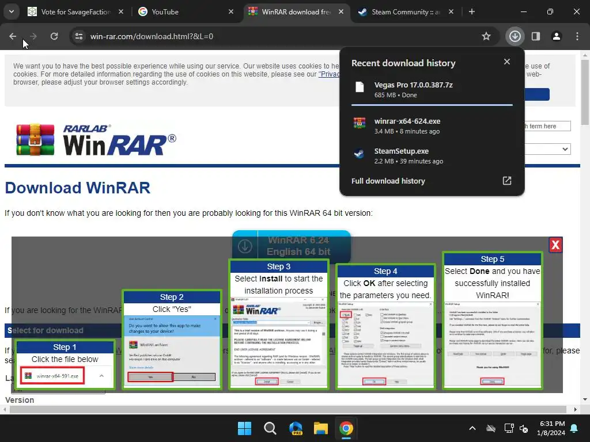Close the installation steps overlay with red X

[555, 245]
